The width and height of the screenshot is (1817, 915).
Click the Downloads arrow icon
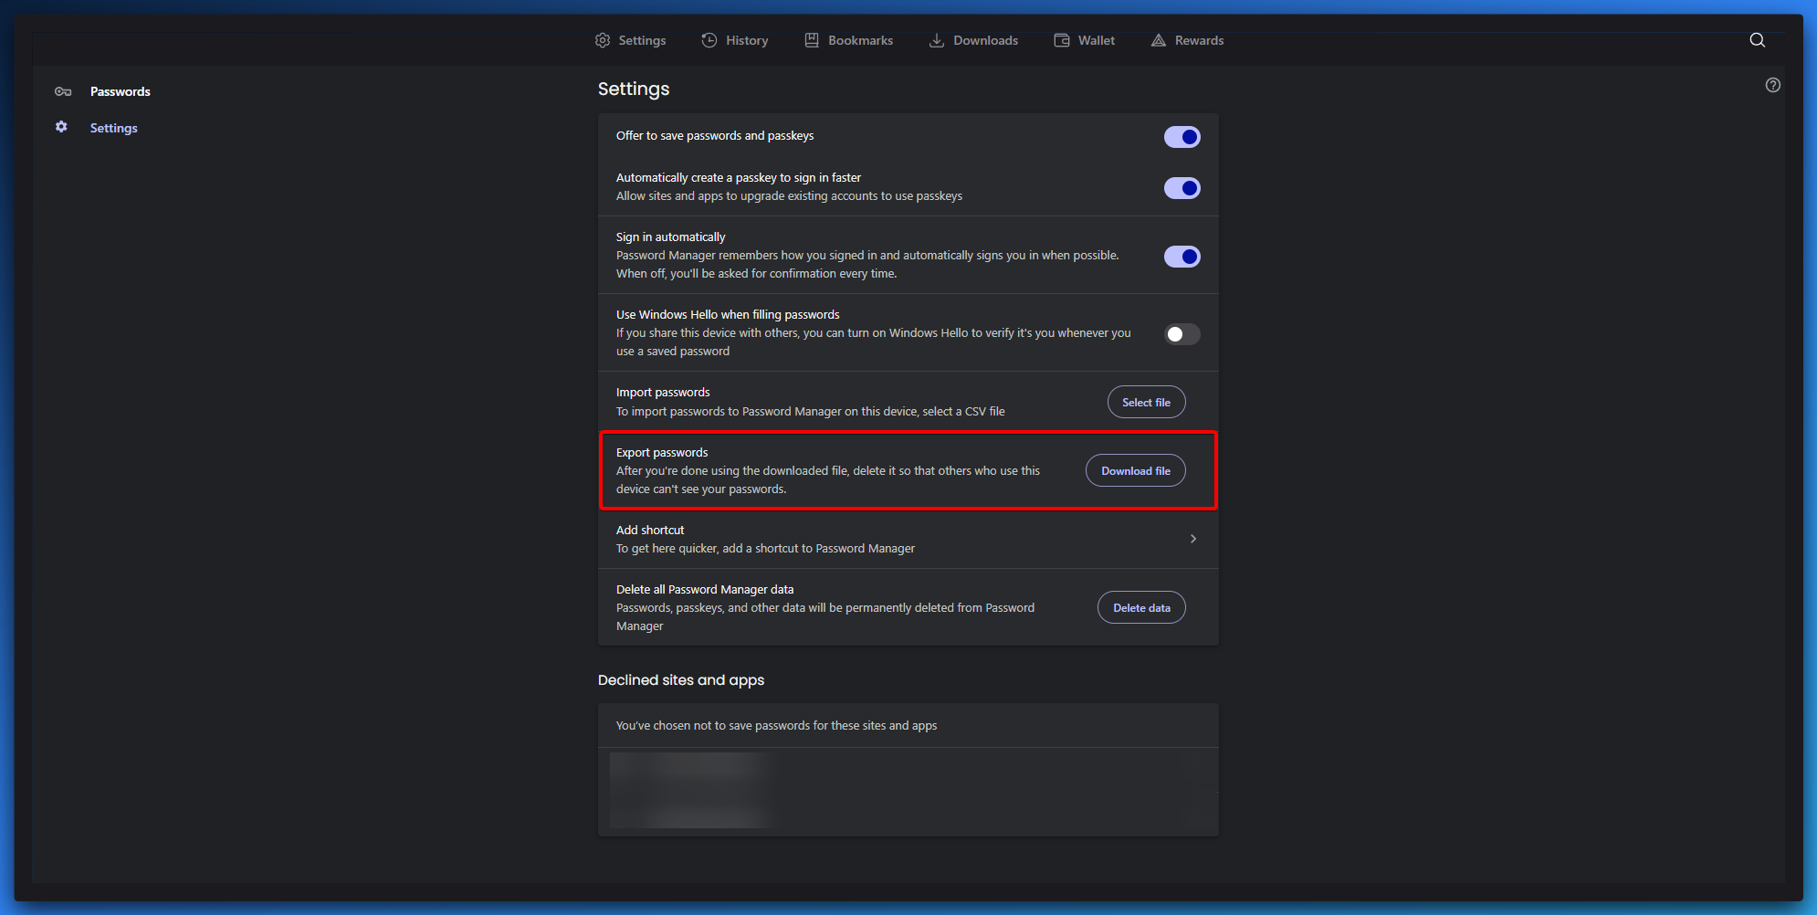937,40
